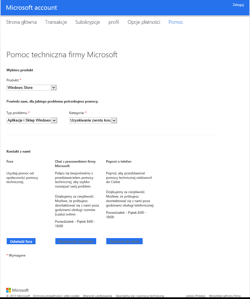Click 'Chat z pracownikiem firmy Microsoft' heading
The height and width of the screenshot is (299, 250).
[75, 163]
